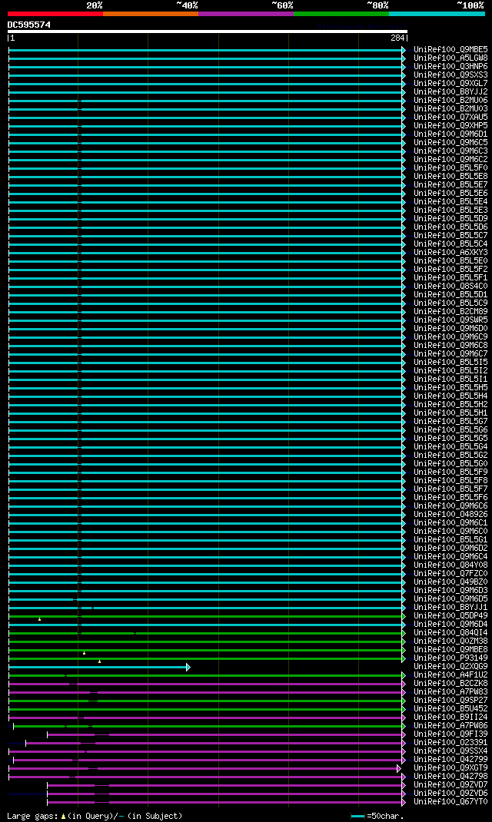Click UniRef100_Q7FZC0 hit label
The height and width of the screenshot is (822, 492).
tap(450, 574)
